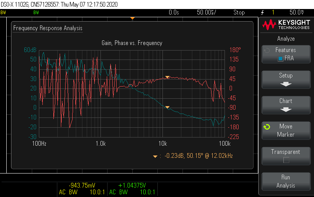Image resolution: width=314 pixels, height=197 pixels.
Task: Click the 1.0k frequency axis label
Action: (101, 143)
